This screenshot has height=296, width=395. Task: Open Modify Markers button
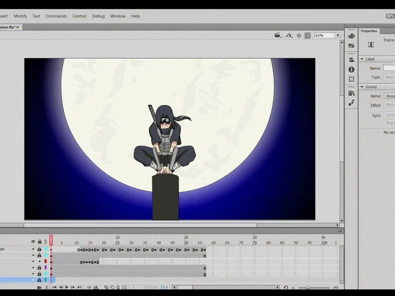pos(124,287)
